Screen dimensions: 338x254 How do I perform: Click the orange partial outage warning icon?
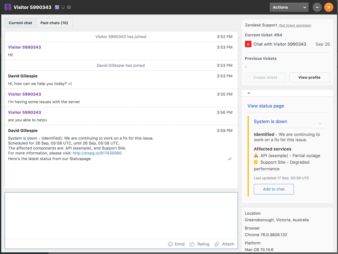point(256,155)
